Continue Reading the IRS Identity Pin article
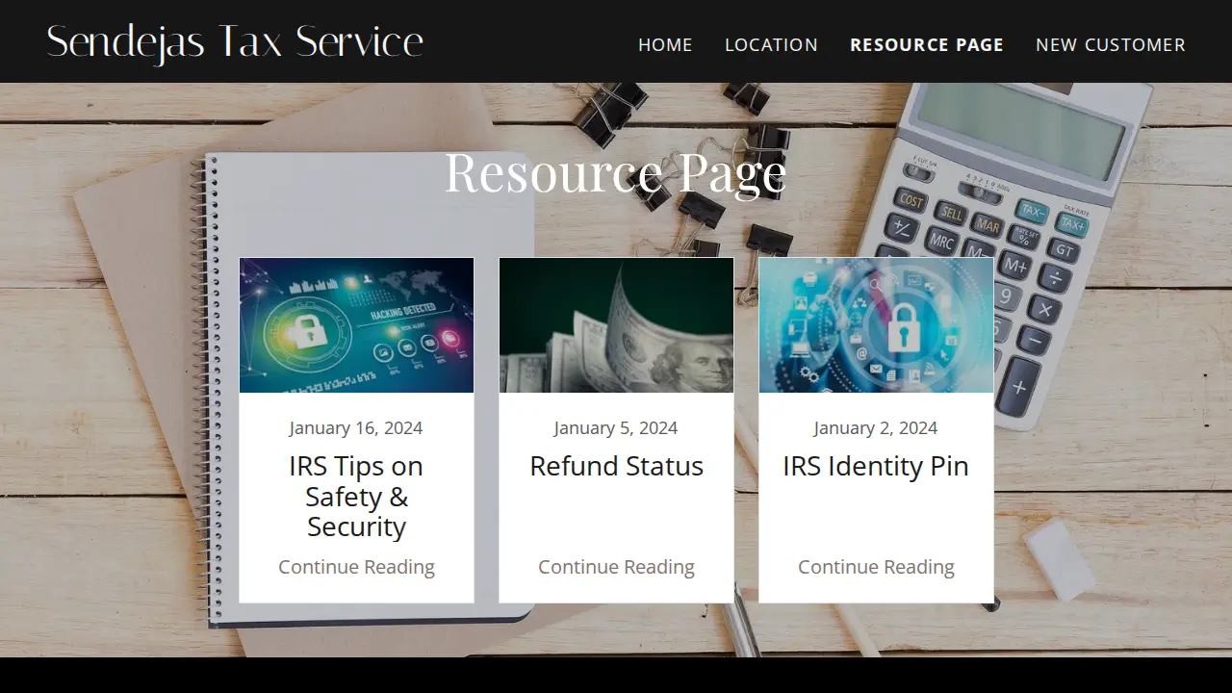The image size is (1232, 693). [876, 567]
